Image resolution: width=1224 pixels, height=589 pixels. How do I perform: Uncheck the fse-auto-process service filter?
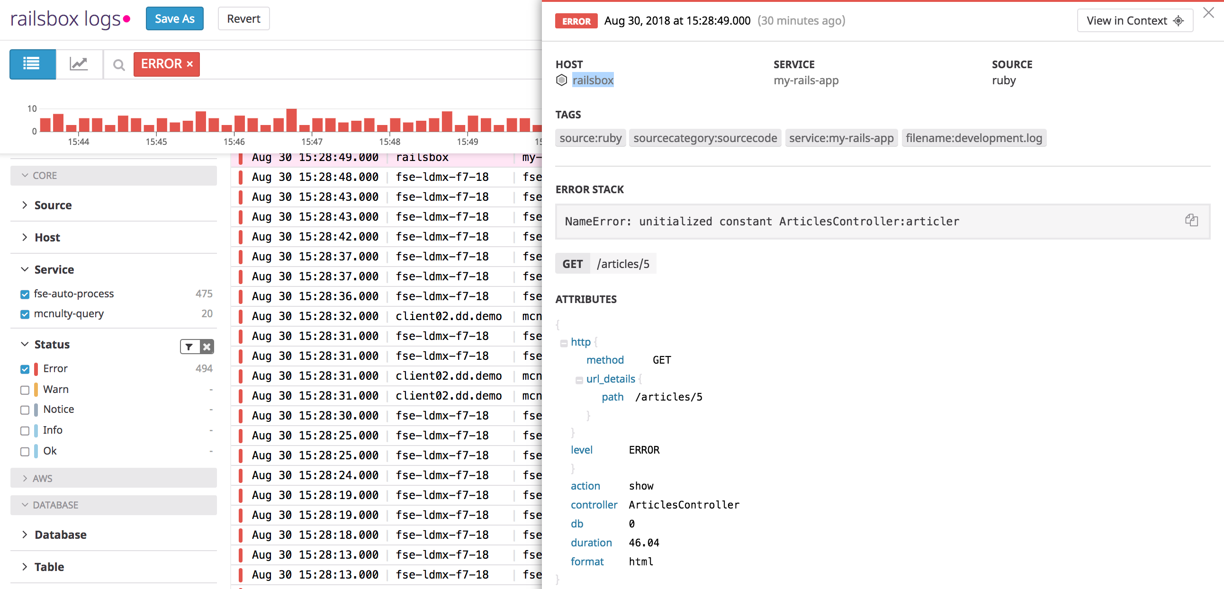click(25, 294)
